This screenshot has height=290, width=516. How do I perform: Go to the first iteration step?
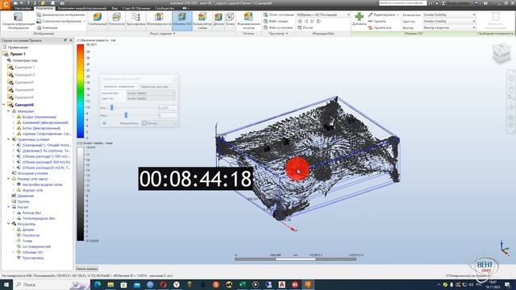(x=299, y=21)
